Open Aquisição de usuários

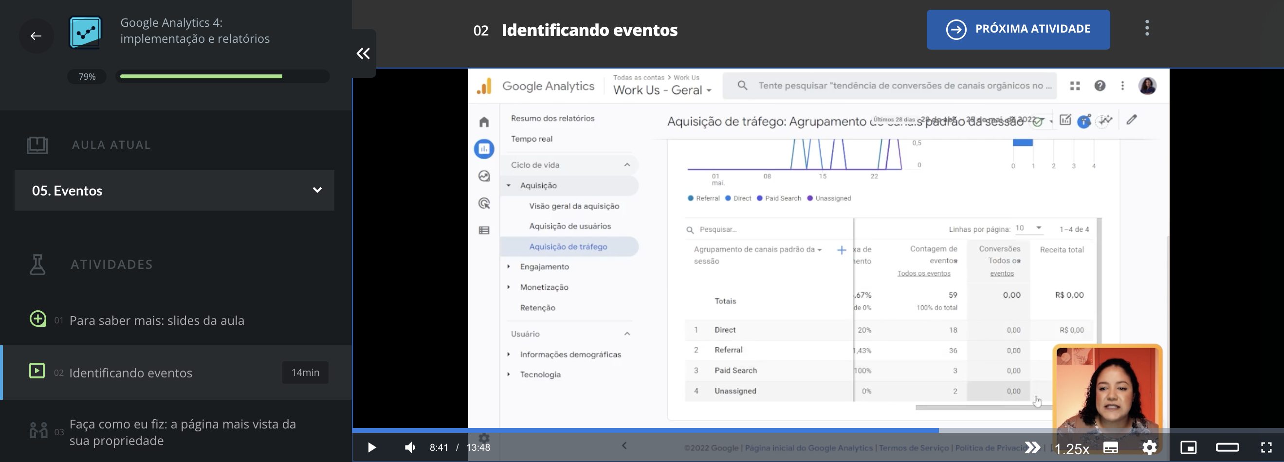coord(570,226)
